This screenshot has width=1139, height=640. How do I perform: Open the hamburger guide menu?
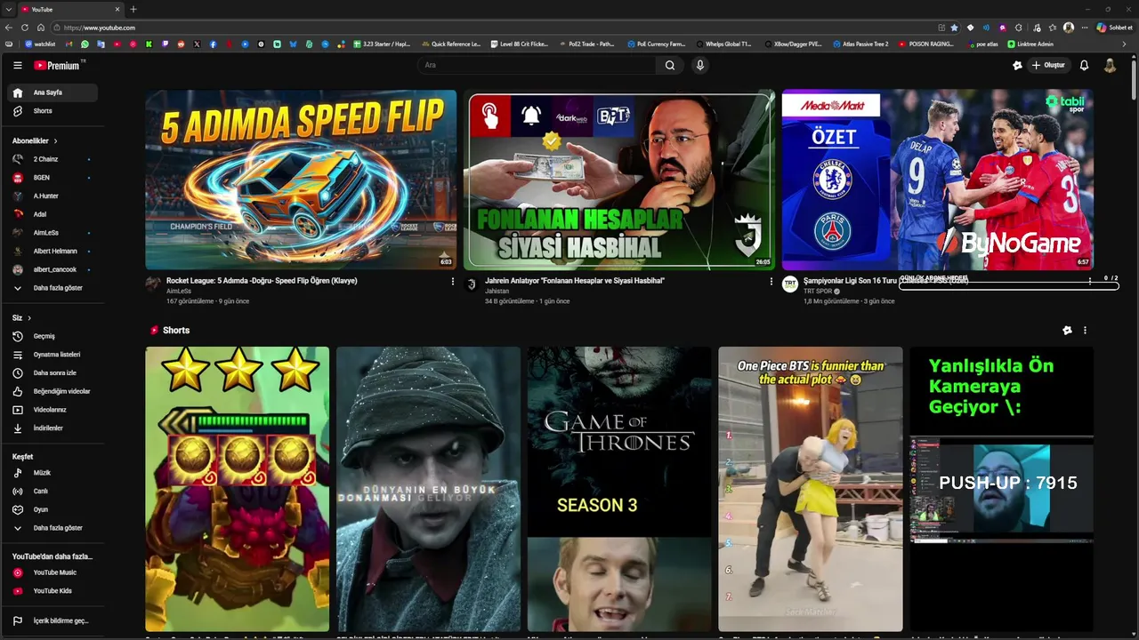[x=17, y=65]
